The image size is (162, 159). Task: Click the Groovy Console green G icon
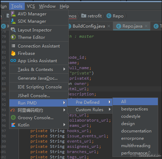(x=13, y=117)
